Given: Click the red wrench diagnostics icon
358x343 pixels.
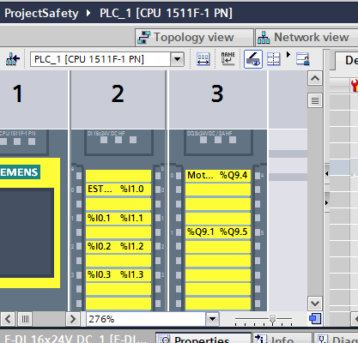Looking at the screenshot, I should [355, 85].
